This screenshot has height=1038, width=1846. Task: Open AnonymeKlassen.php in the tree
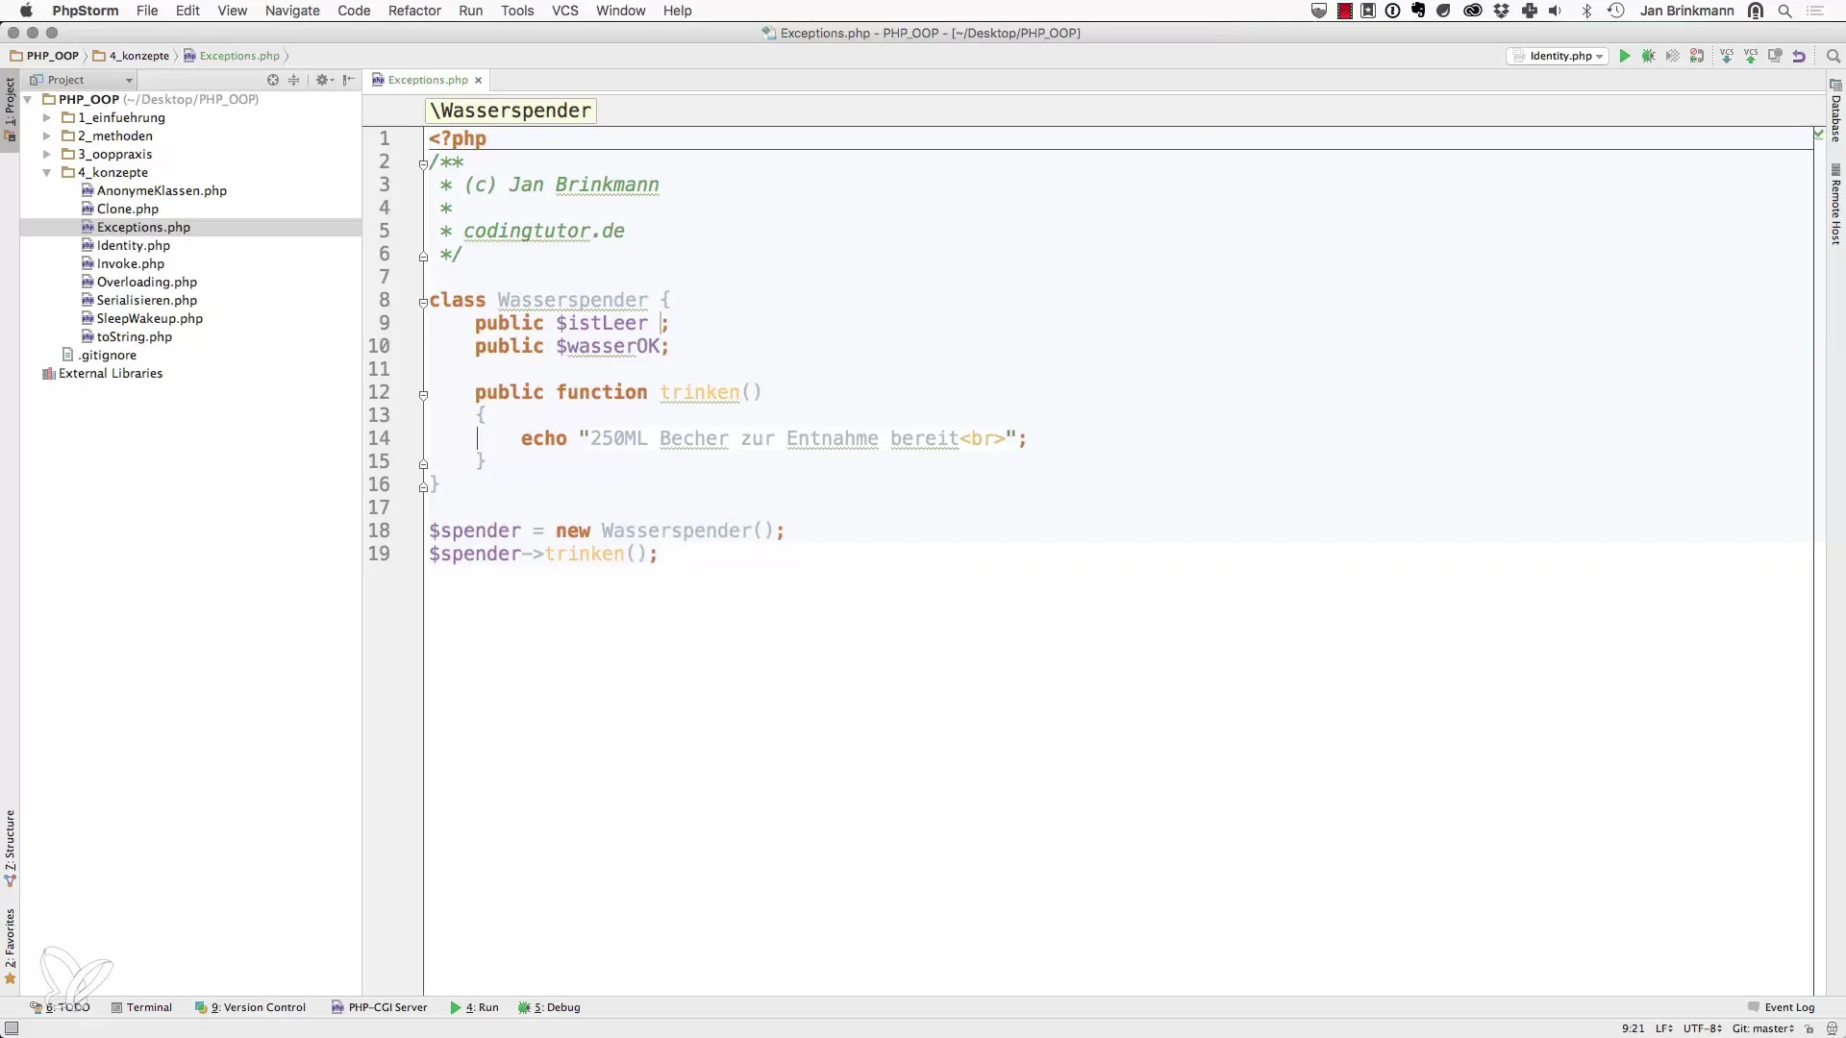(162, 190)
